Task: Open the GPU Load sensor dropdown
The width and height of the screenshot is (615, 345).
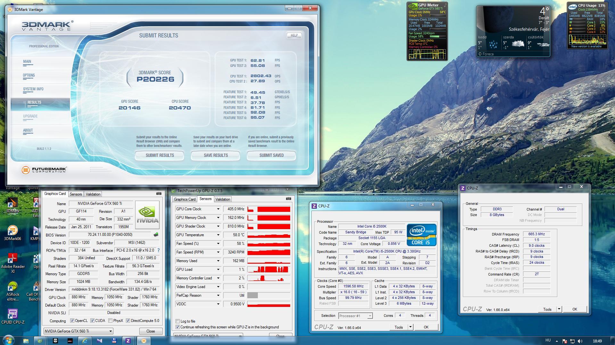Action: point(218,269)
